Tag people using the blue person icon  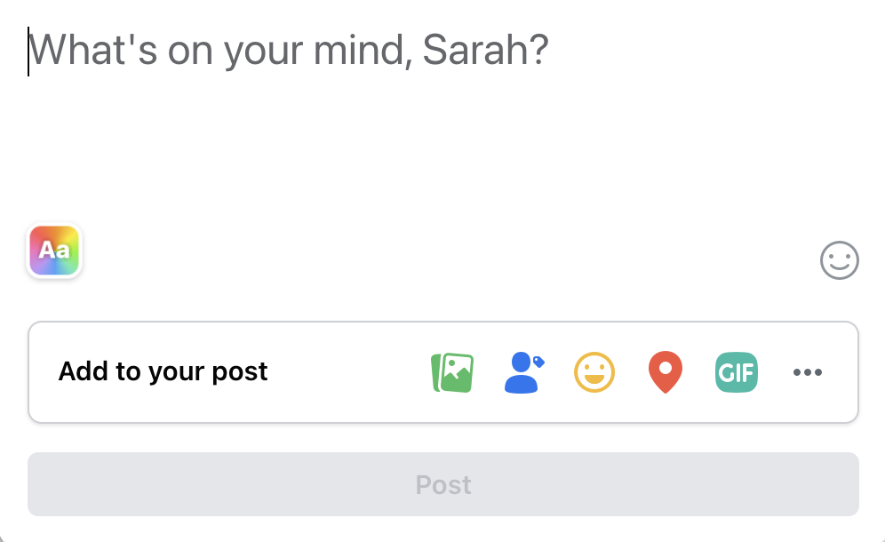click(523, 372)
